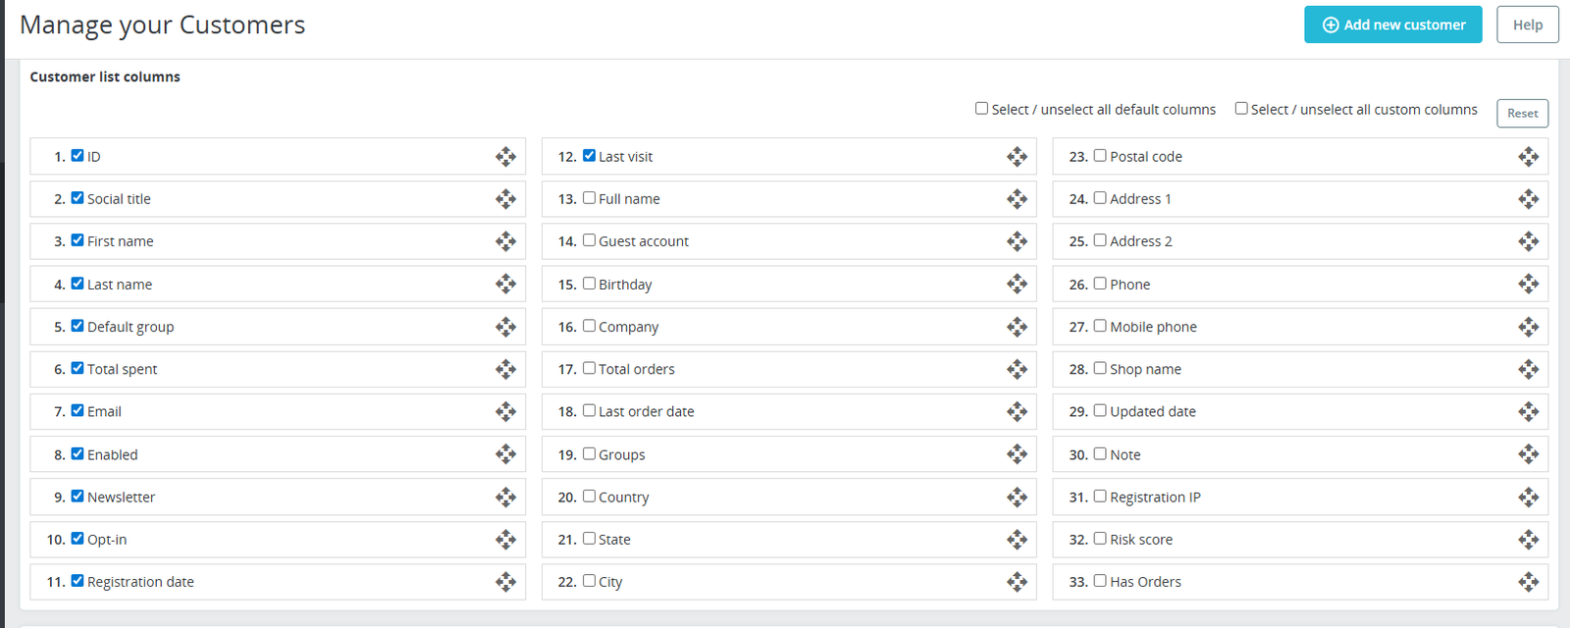
Task: Click the move icon on Has Orders row
Action: [1528, 582]
